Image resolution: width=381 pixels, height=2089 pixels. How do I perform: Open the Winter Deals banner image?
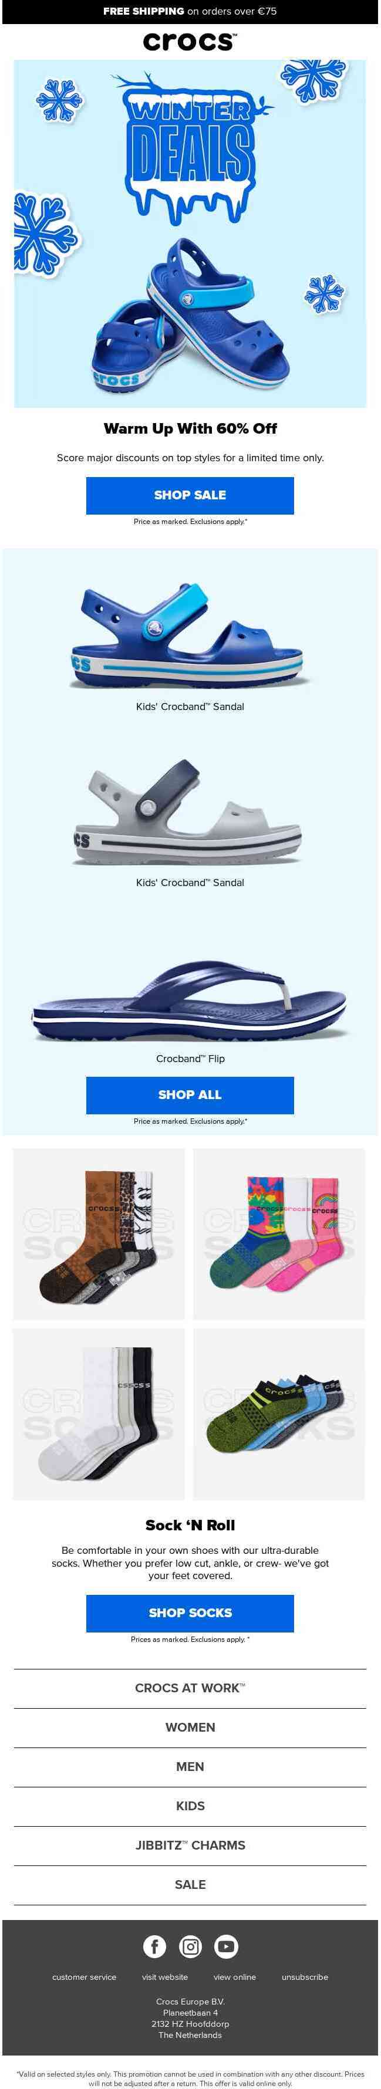tap(190, 234)
